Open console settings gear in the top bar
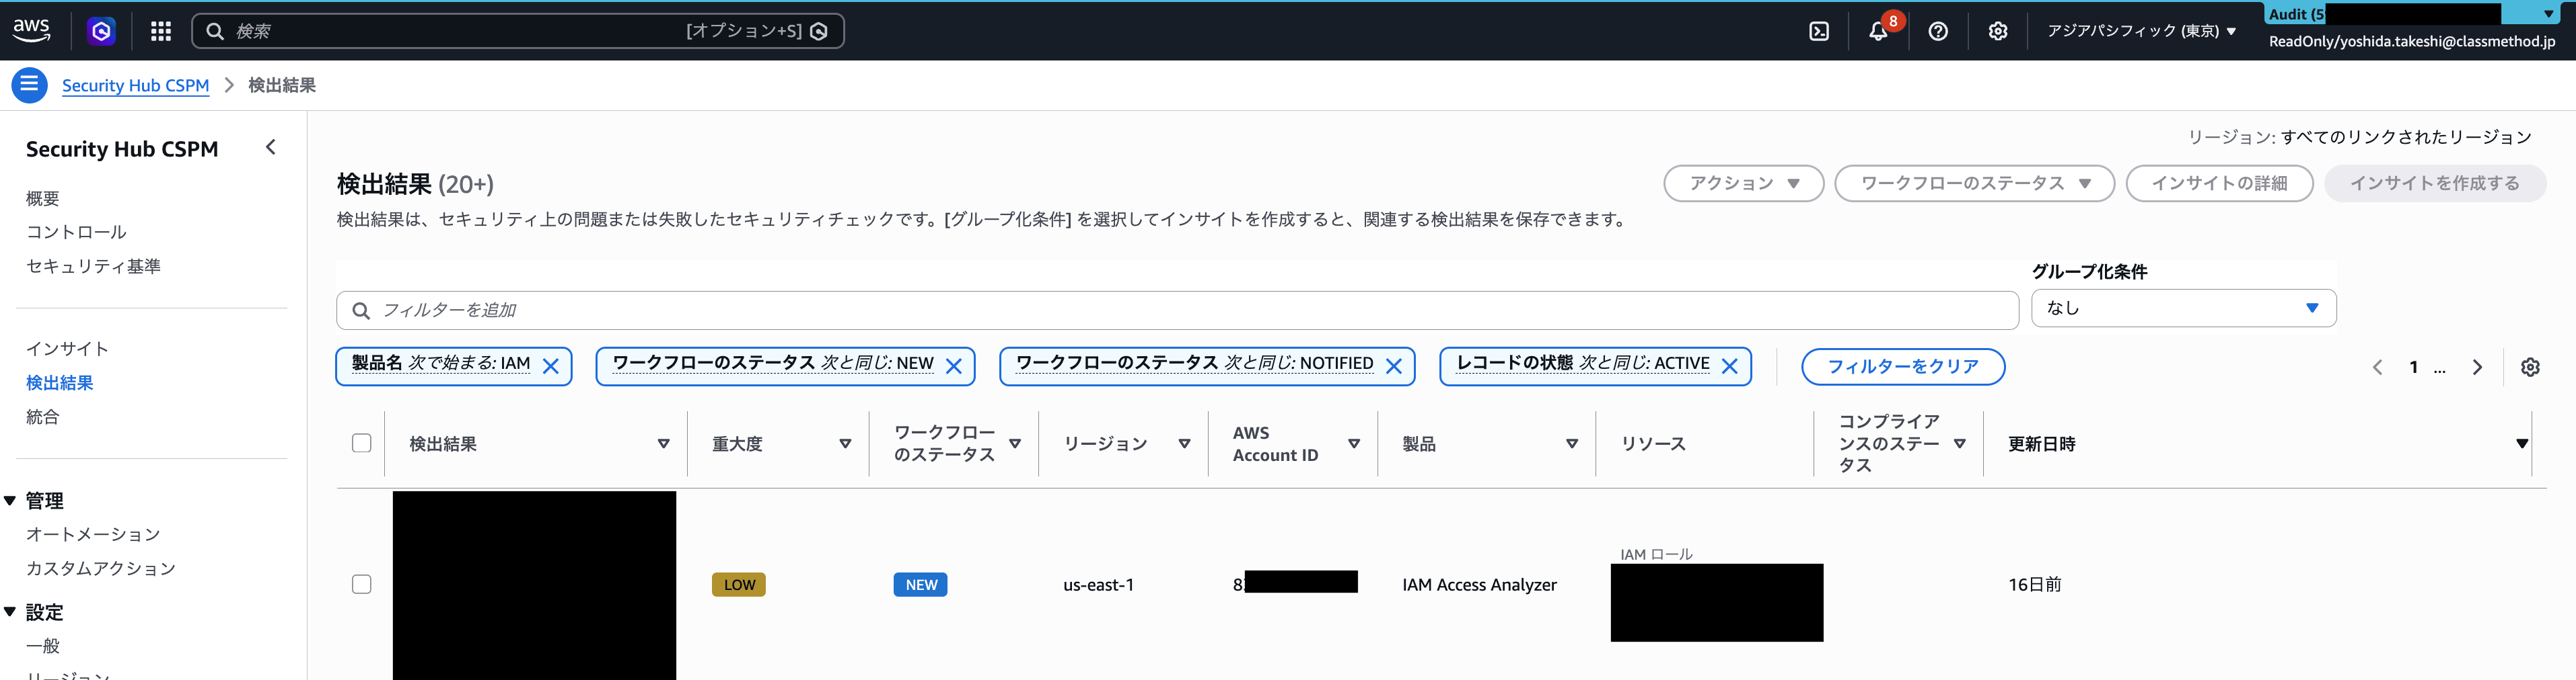 pyautogui.click(x=1998, y=31)
